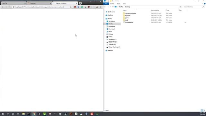Open Tutorials (E:) drive
The image size is (206, 116).
tap(112, 44)
